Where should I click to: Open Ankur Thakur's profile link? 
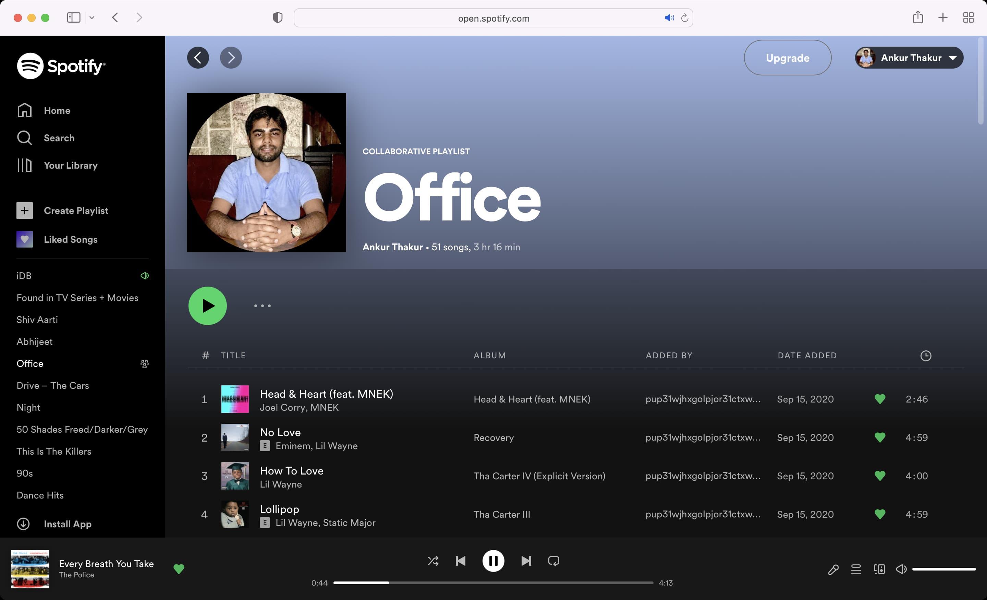(392, 247)
